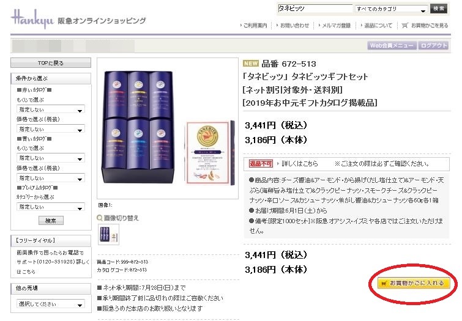Click お買物かごに入れる add-to-cart button
This screenshot has height=321, width=462.
click(x=414, y=283)
